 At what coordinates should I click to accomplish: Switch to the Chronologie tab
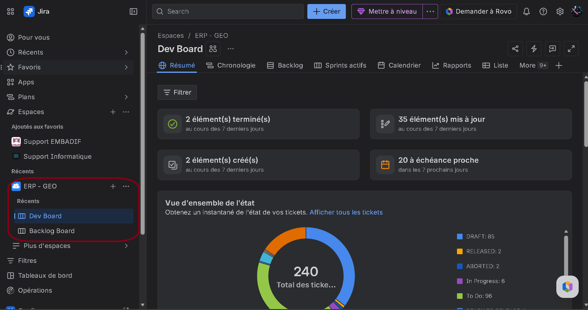coord(231,65)
